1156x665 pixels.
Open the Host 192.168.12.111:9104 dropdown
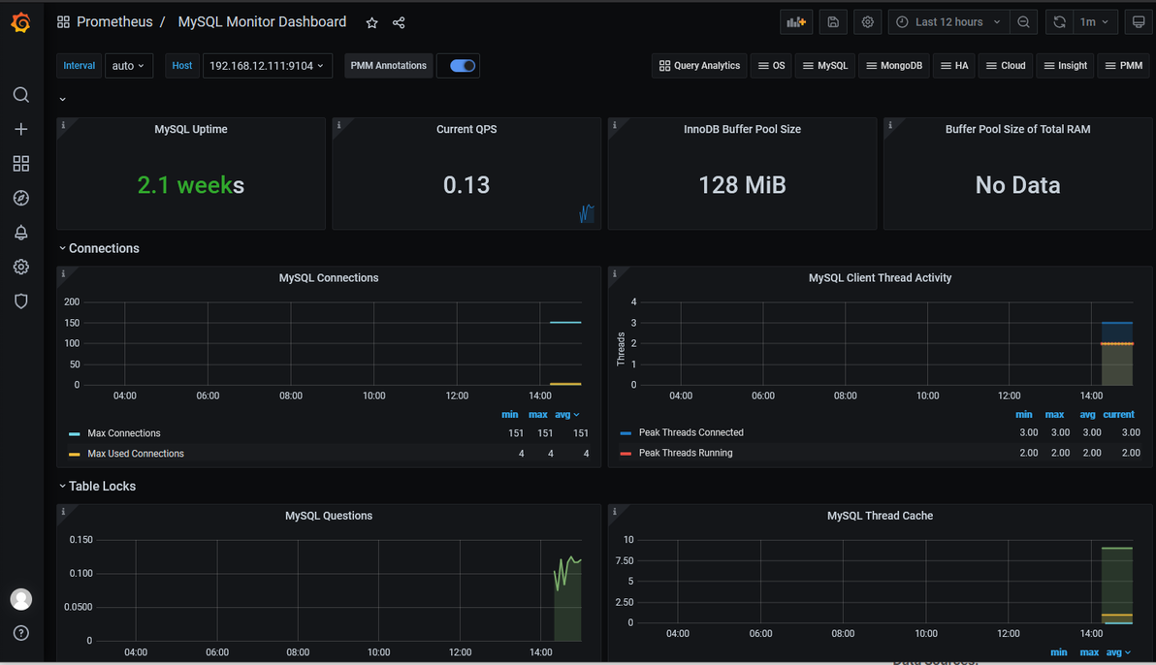[x=267, y=66]
